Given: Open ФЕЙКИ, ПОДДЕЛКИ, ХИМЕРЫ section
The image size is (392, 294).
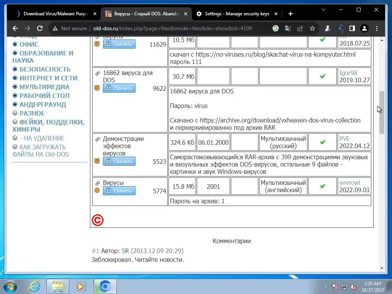Looking at the screenshot, I should pyautogui.click(x=48, y=126).
